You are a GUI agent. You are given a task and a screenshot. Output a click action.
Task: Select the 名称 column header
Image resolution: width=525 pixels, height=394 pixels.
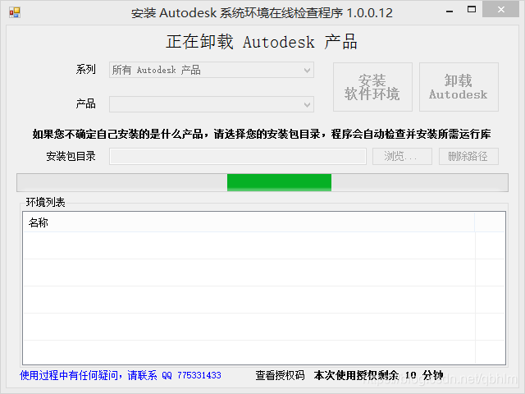coord(246,222)
